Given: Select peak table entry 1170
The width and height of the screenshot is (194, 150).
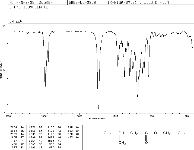Looking at the screenshot, I should coord(51,127).
